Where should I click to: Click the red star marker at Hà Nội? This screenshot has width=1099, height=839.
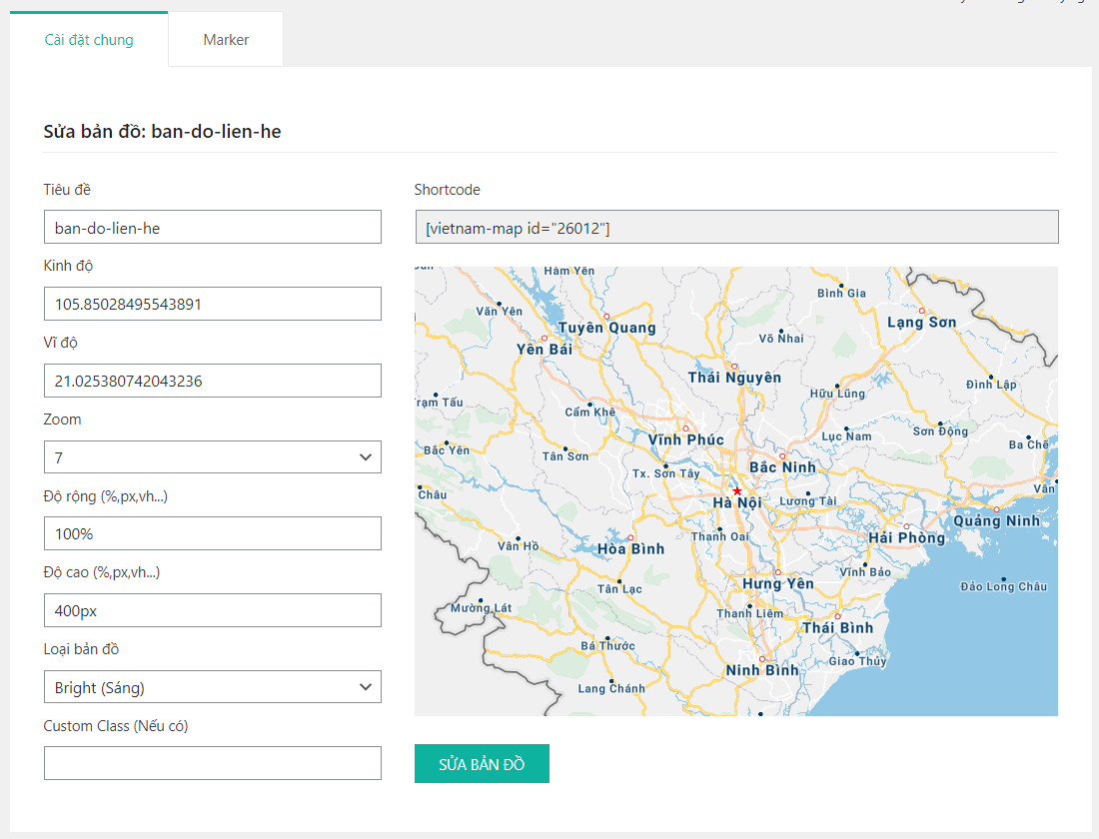[x=736, y=490]
